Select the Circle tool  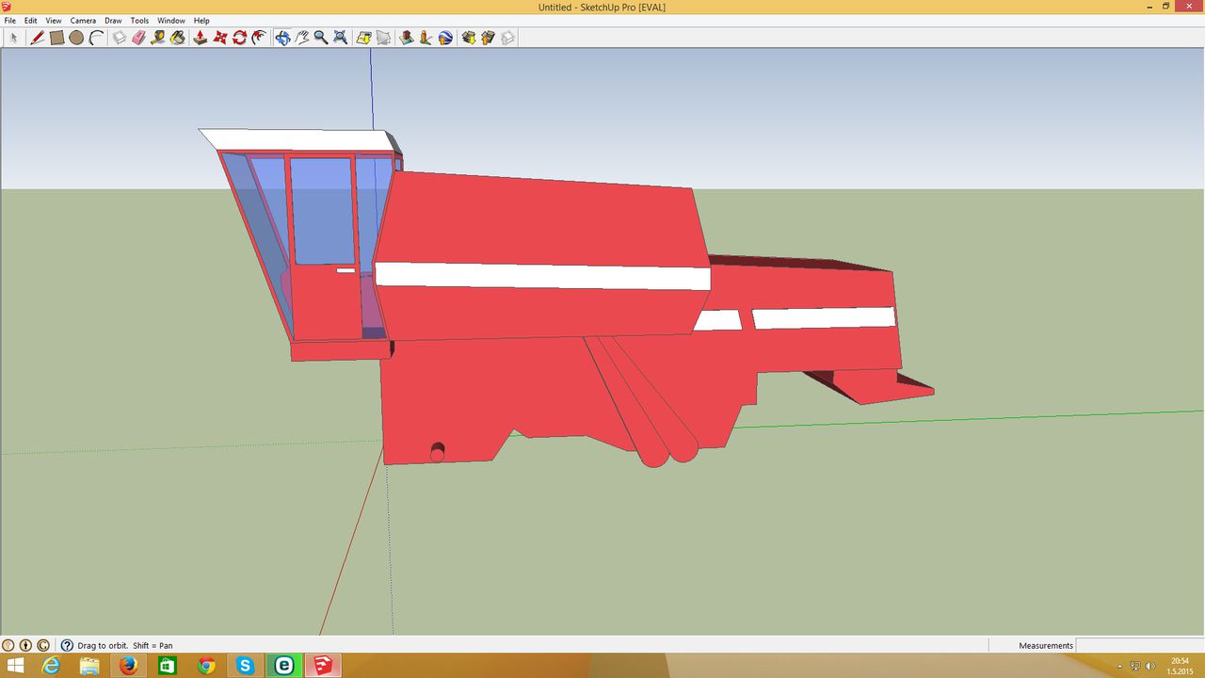pos(76,38)
